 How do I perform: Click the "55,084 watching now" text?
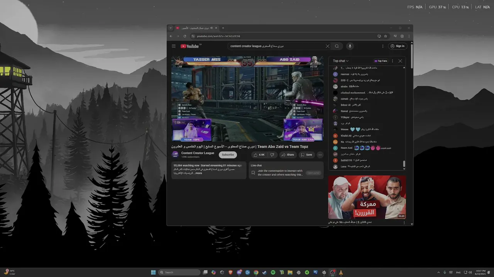(x=186, y=165)
